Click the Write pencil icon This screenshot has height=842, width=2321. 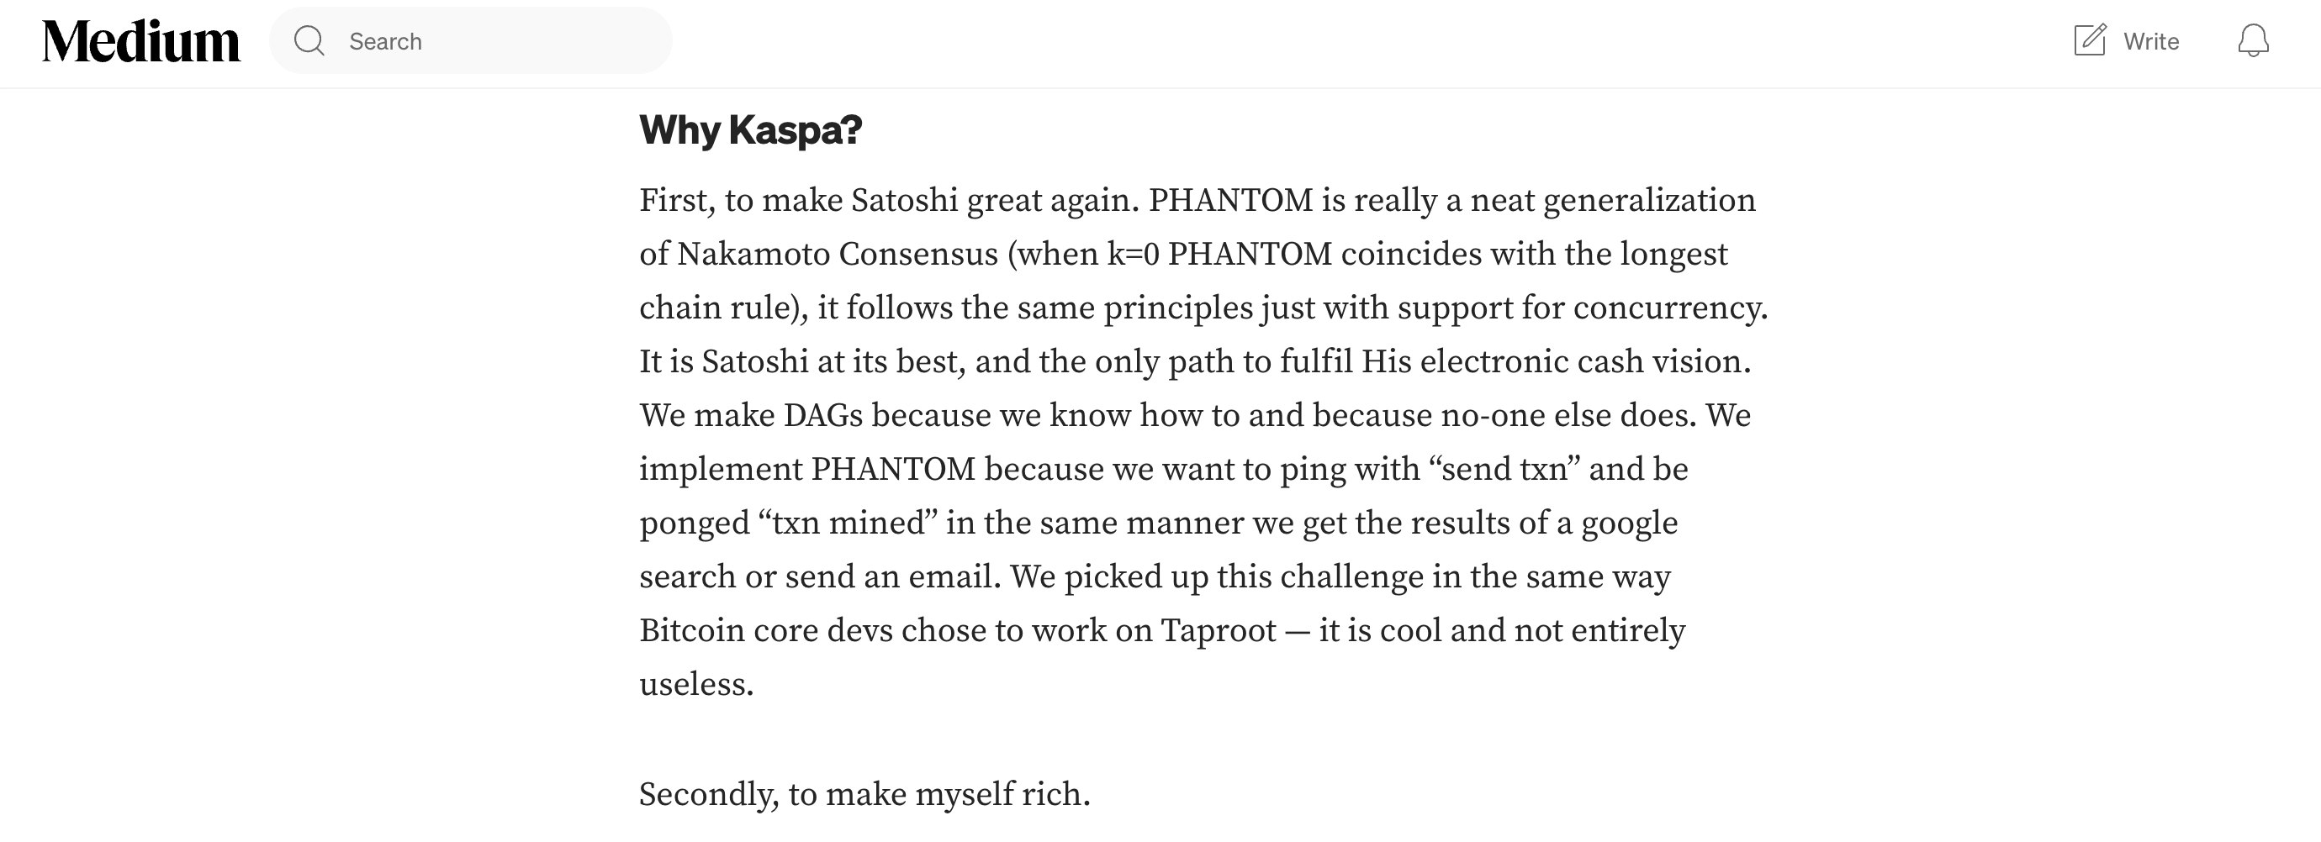click(2090, 40)
